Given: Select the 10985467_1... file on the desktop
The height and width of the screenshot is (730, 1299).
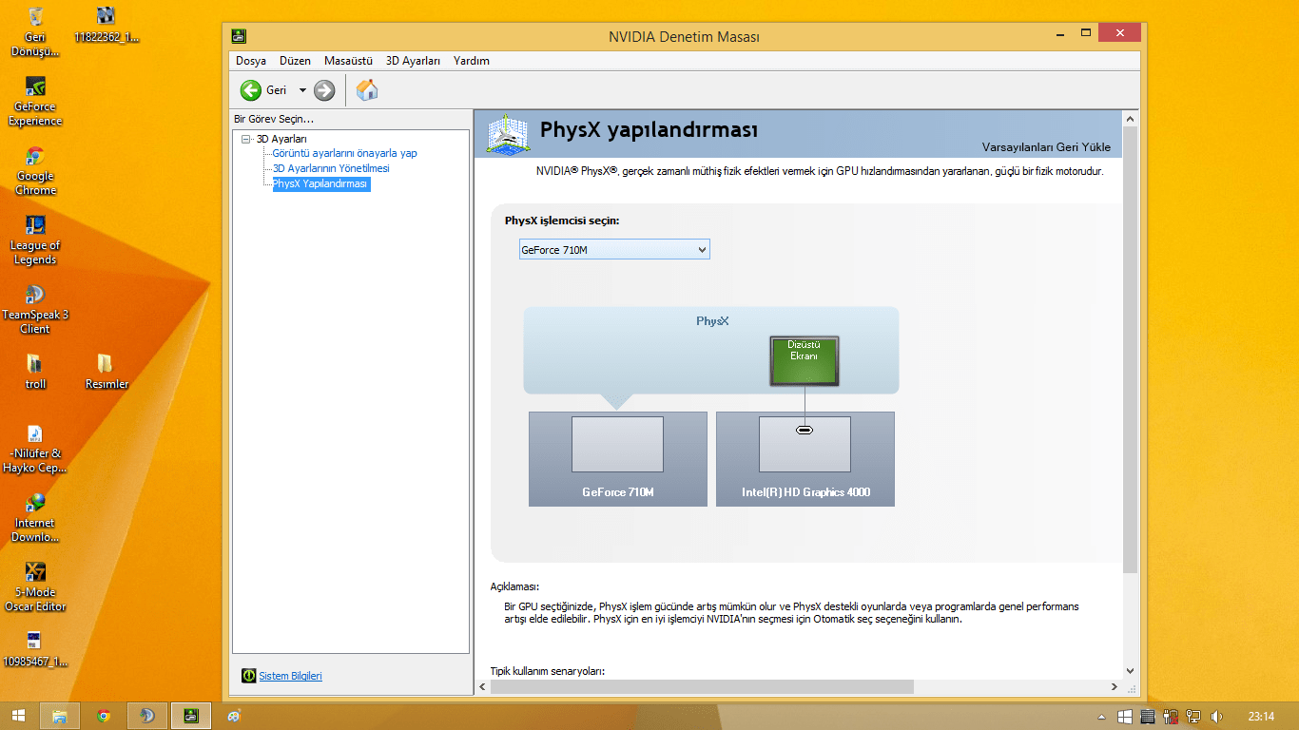Looking at the screenshot, I should pos(35,649).
